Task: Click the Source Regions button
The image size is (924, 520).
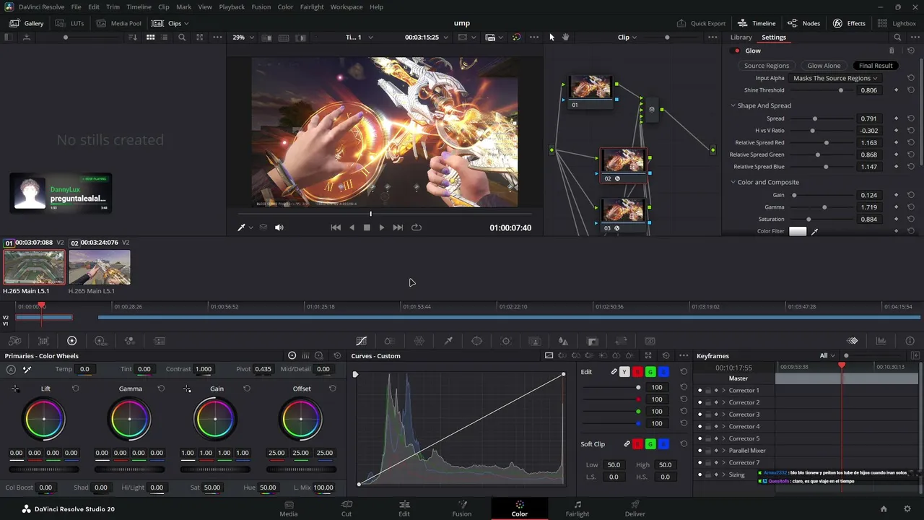Action: tap(767, 66)
